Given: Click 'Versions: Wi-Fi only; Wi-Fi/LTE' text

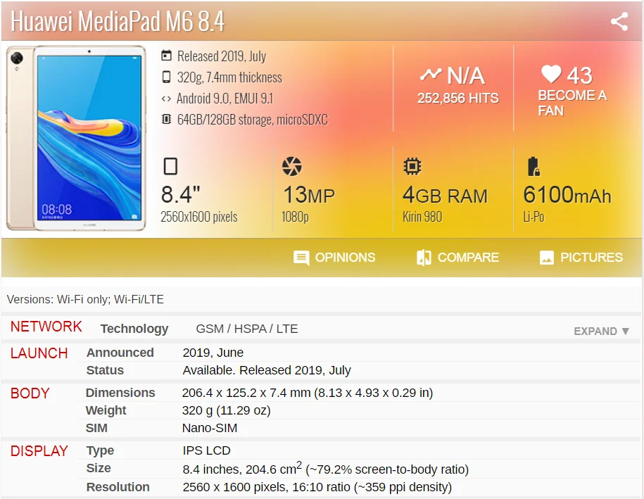Looking at the screenshot, I should pos(85,299).
